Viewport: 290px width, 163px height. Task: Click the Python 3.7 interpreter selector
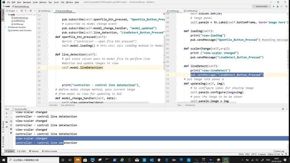(x=274, y=154)
